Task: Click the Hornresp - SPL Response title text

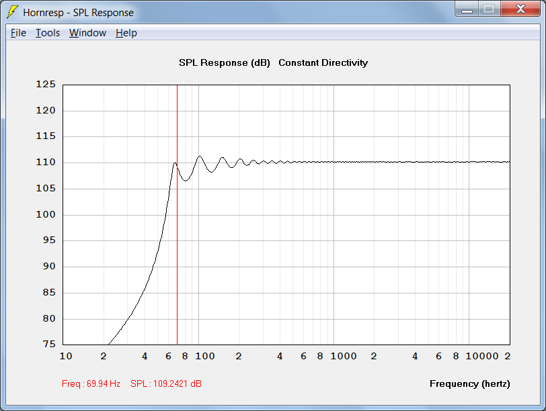Action: click(x=78, y=13)
